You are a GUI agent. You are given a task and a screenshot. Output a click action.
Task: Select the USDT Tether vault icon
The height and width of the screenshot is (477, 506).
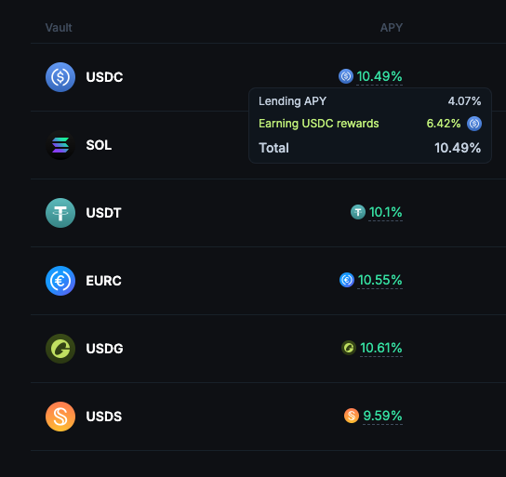point(60,213)
